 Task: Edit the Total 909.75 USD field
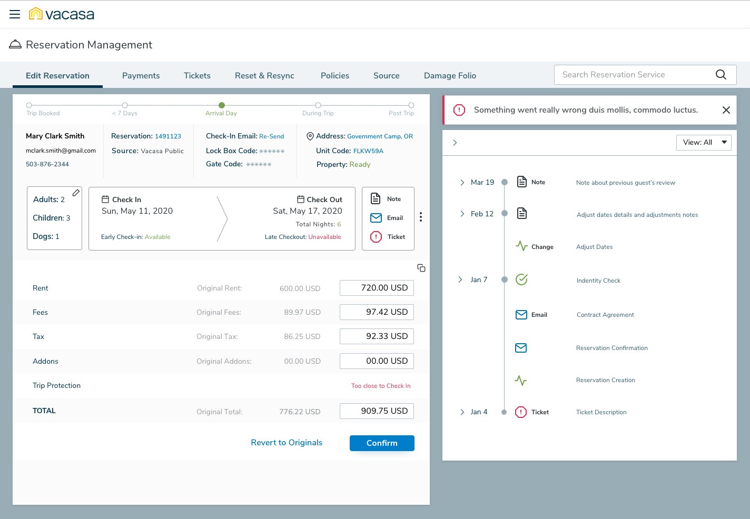[x=377, y=411]
